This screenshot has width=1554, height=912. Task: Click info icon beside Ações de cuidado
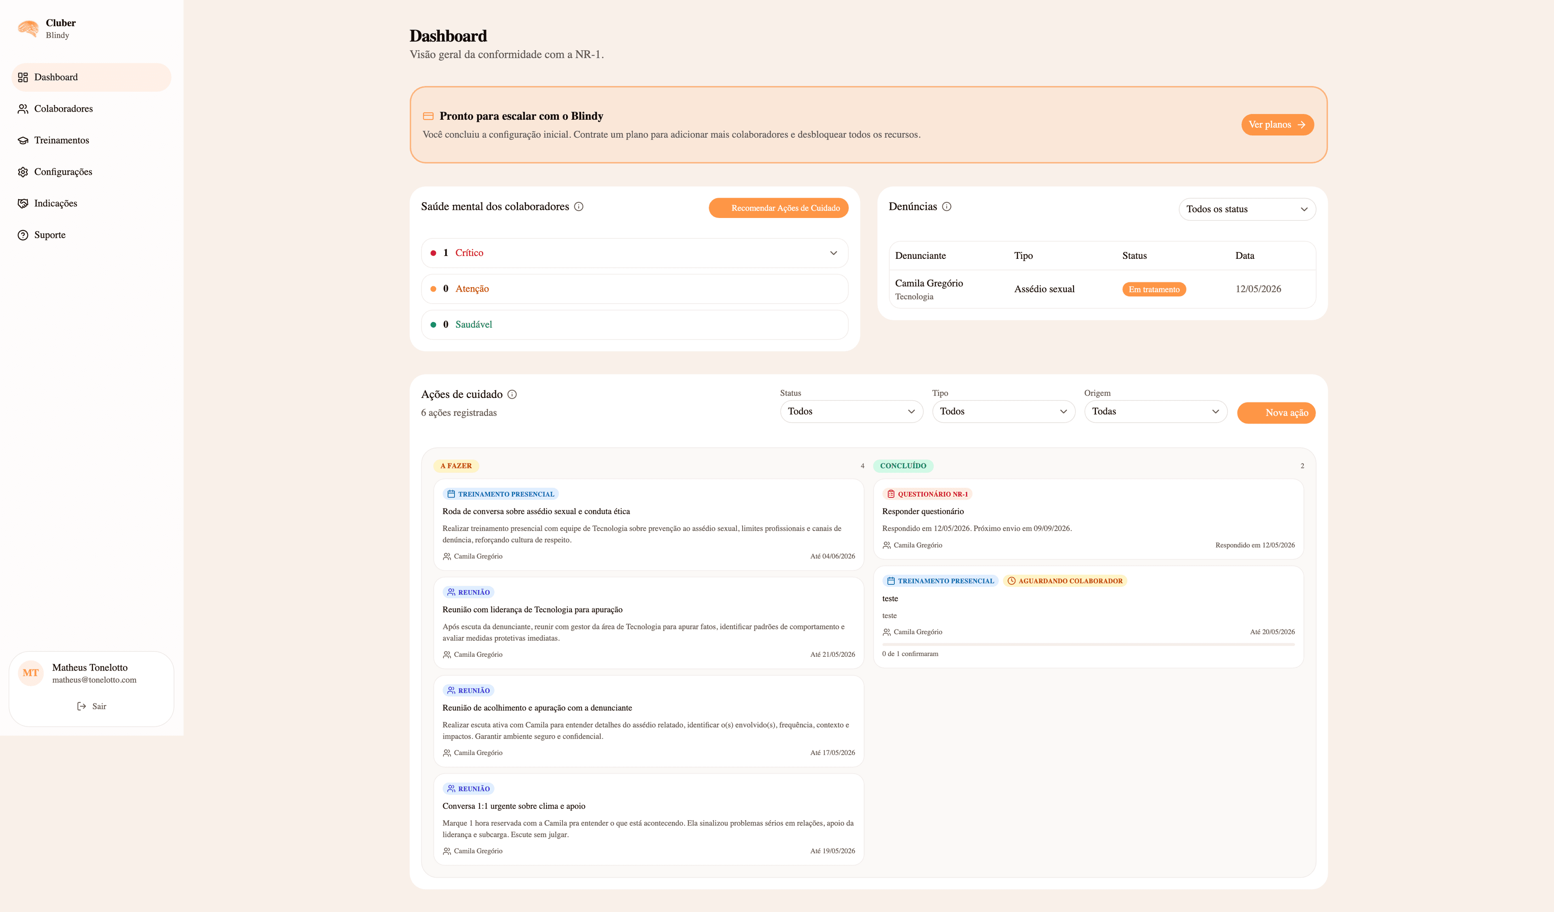[x=512, y=394]
